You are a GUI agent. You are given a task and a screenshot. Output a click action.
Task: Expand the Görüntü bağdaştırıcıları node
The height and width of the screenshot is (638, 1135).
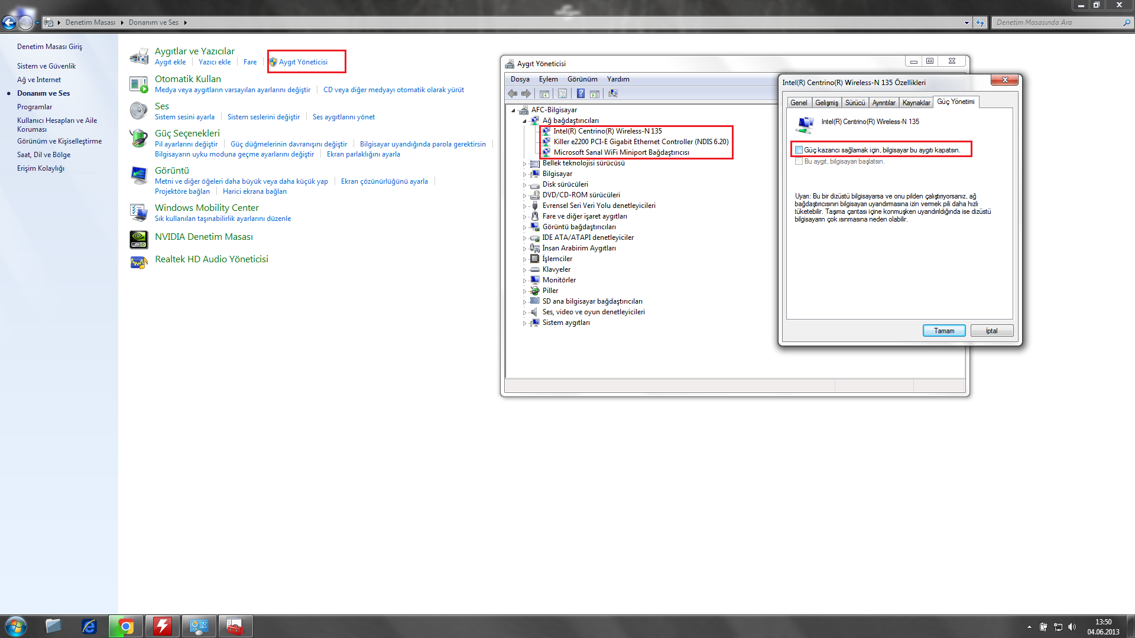click(524, 227)
